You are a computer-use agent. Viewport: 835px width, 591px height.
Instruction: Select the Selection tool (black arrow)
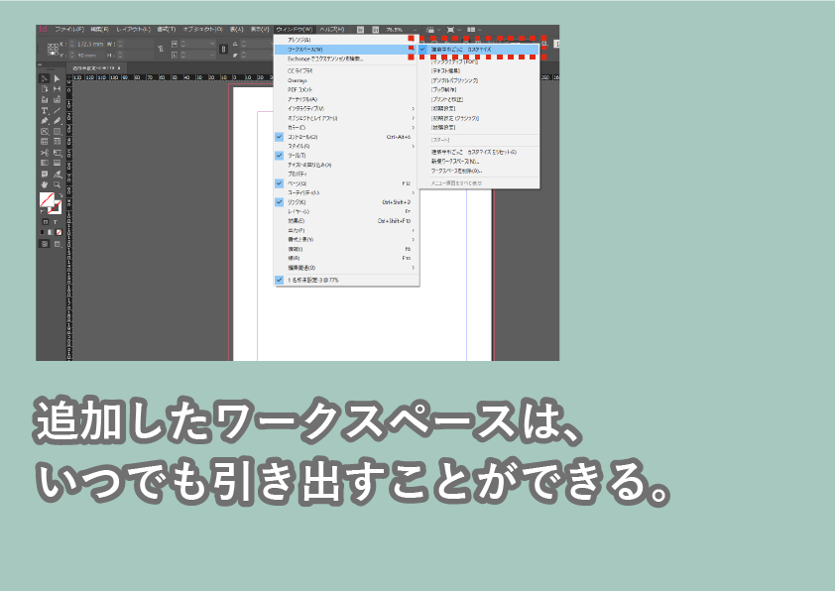[45, 78]
